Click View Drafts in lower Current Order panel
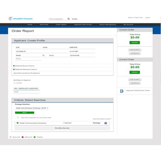Image resolution: width=161 pixels, height=161 pixels. tap(135, 83)
